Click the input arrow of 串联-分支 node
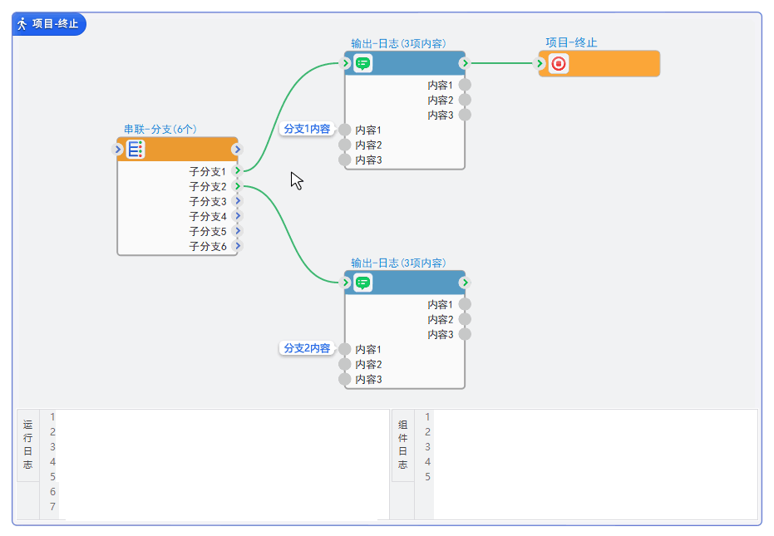The width and height of the screenshot is (774, 536). [117, 150]
